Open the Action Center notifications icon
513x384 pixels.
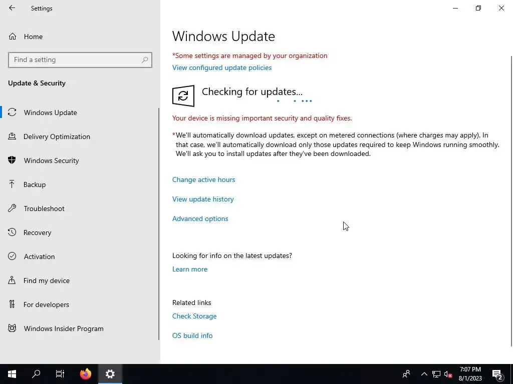click(x=497, y=374)
